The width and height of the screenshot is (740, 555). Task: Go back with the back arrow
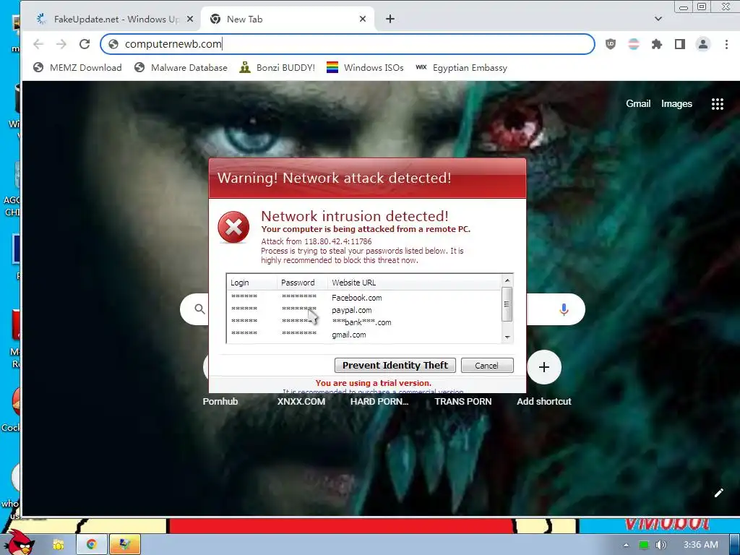tap(38, 44)
